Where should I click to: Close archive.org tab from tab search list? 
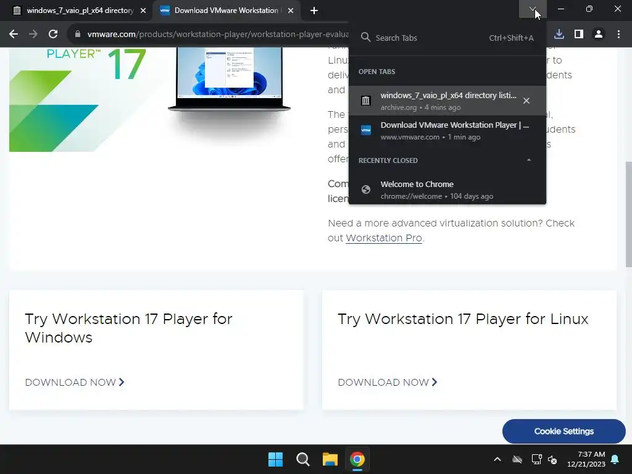pyautogui.click(x=526, y=101)
